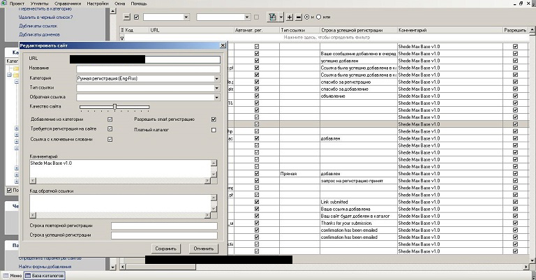Toggle Разрешить smart регистрацию checkbox
The height and width of the screenshot is (280, 536).
[214, 119]
